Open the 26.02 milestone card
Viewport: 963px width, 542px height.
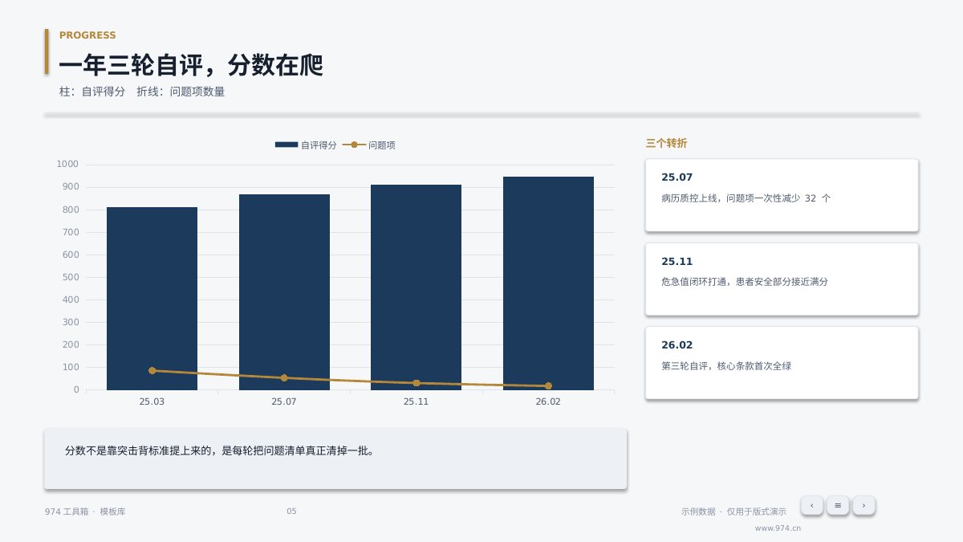coord(782,362)
